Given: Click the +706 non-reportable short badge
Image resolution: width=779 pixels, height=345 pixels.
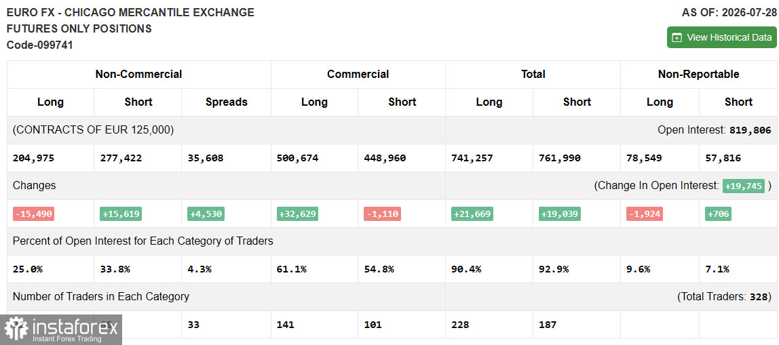Looking at the screenshot, I should coord(718,214).
